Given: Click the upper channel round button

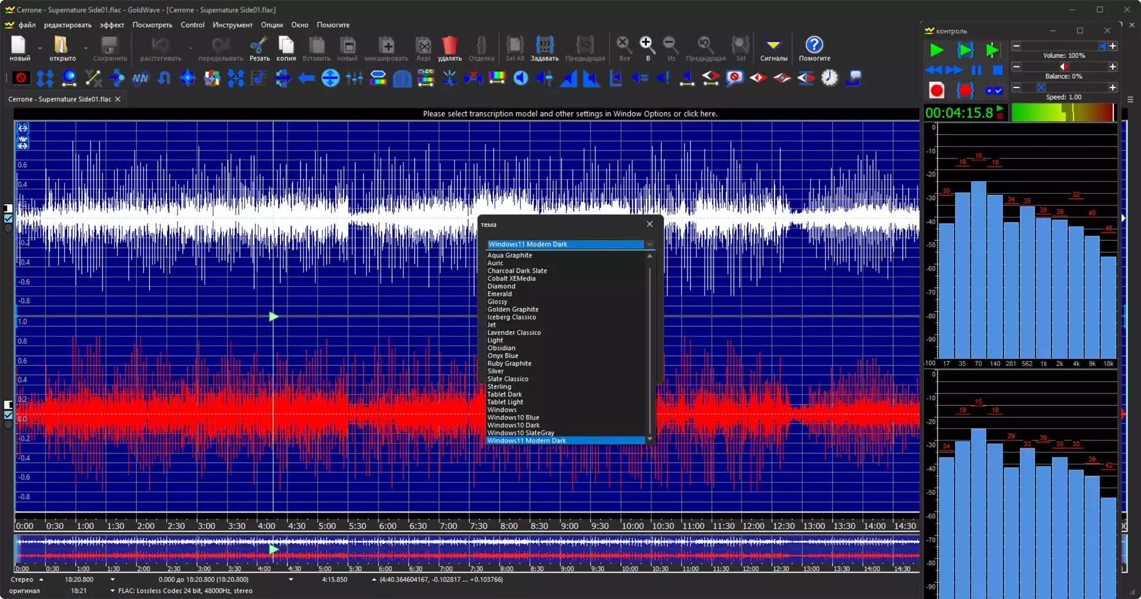Looking at the screenshot, I should click(8, 228).
